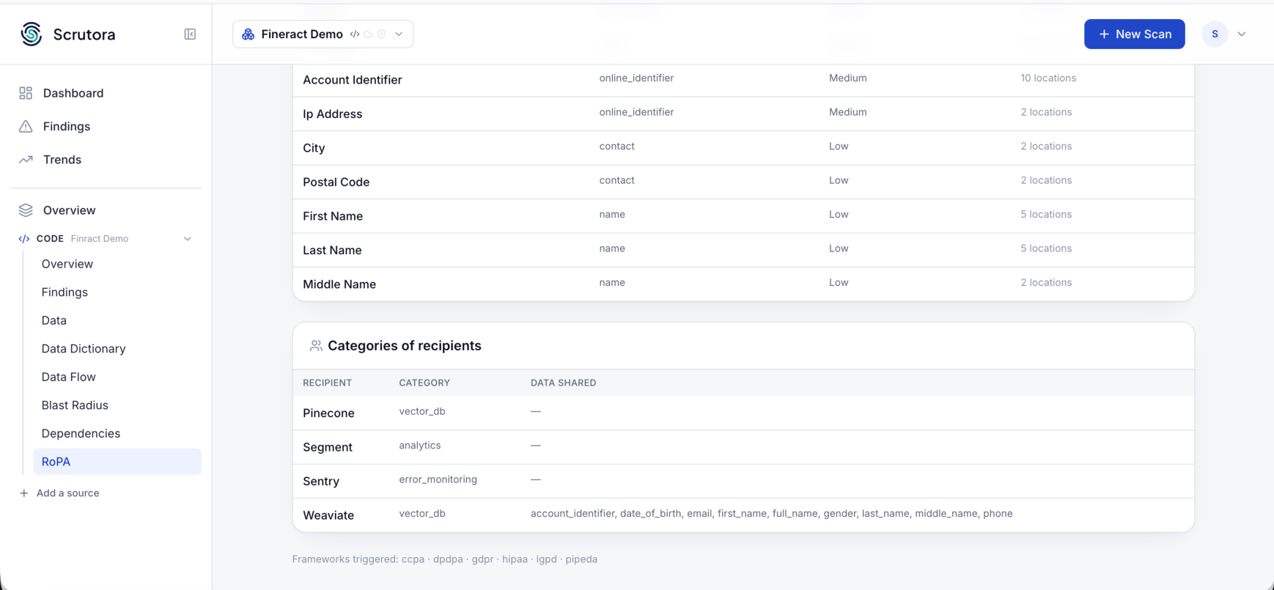Click the CODE brackets icon in sidebar
1274x590 pixels.
pos(24,239)
